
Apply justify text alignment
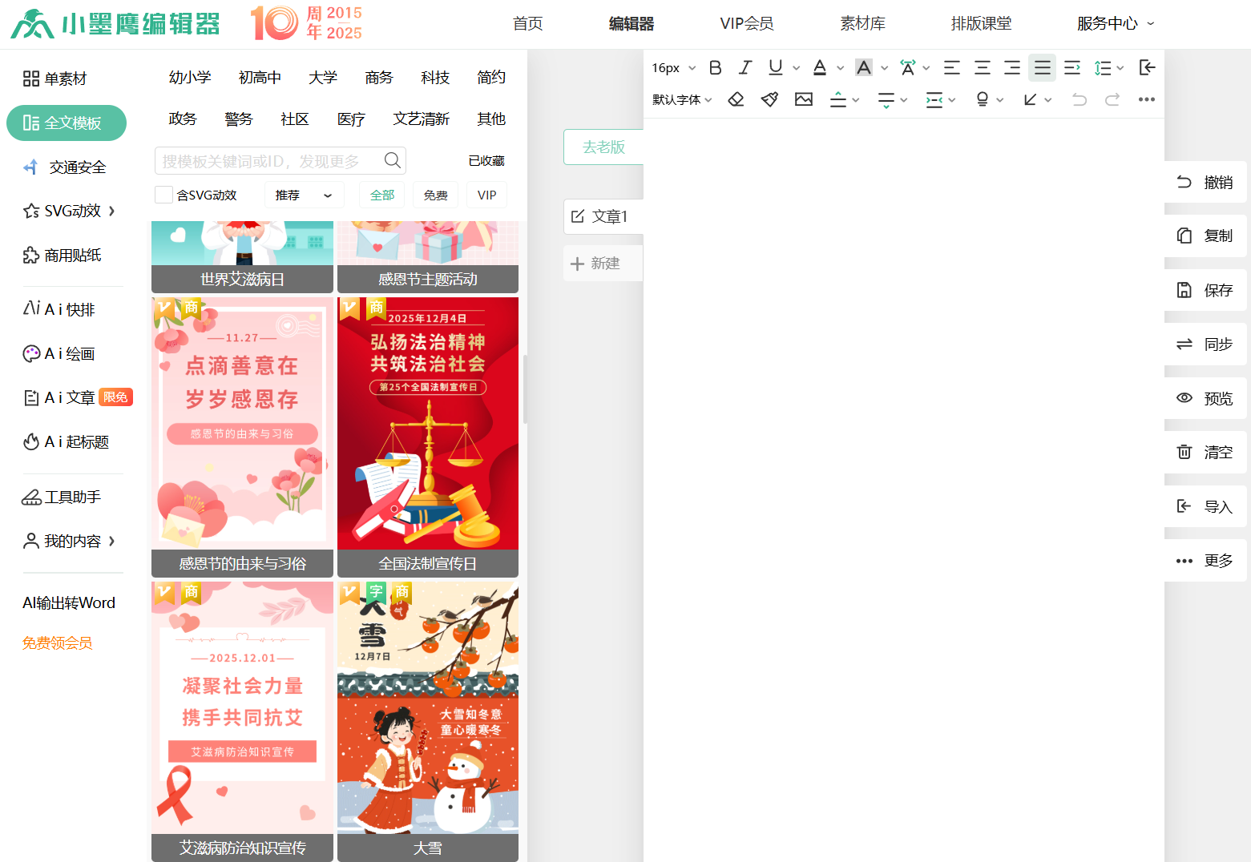tap(1042, 68)
